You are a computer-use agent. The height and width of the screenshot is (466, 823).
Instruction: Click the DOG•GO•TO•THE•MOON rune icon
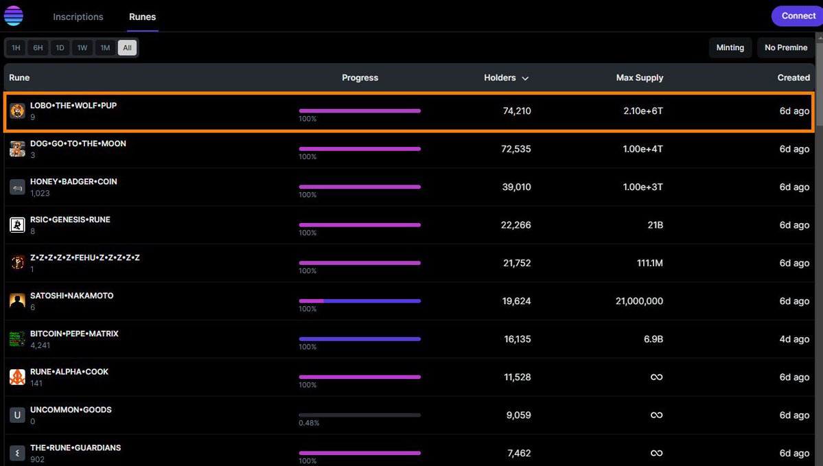pyautogui.click(x=17, y=149)
